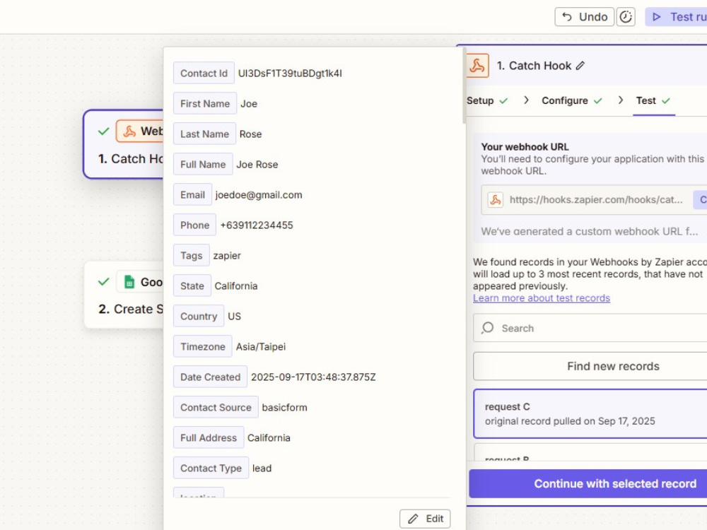Switch to the Setup tab
The height and width of the screenshot is (530, 707).
(486, 100)
